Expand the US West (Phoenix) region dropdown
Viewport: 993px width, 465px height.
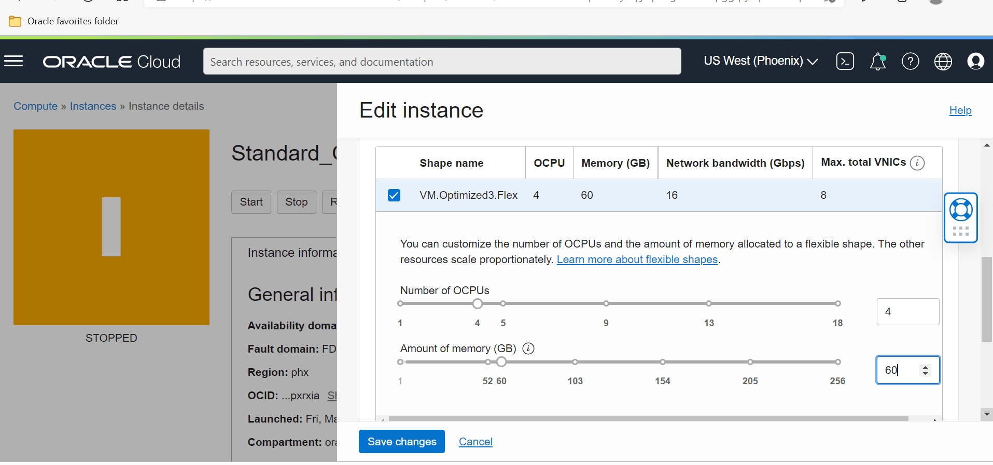pyautogui.click(x=761, y=61)
